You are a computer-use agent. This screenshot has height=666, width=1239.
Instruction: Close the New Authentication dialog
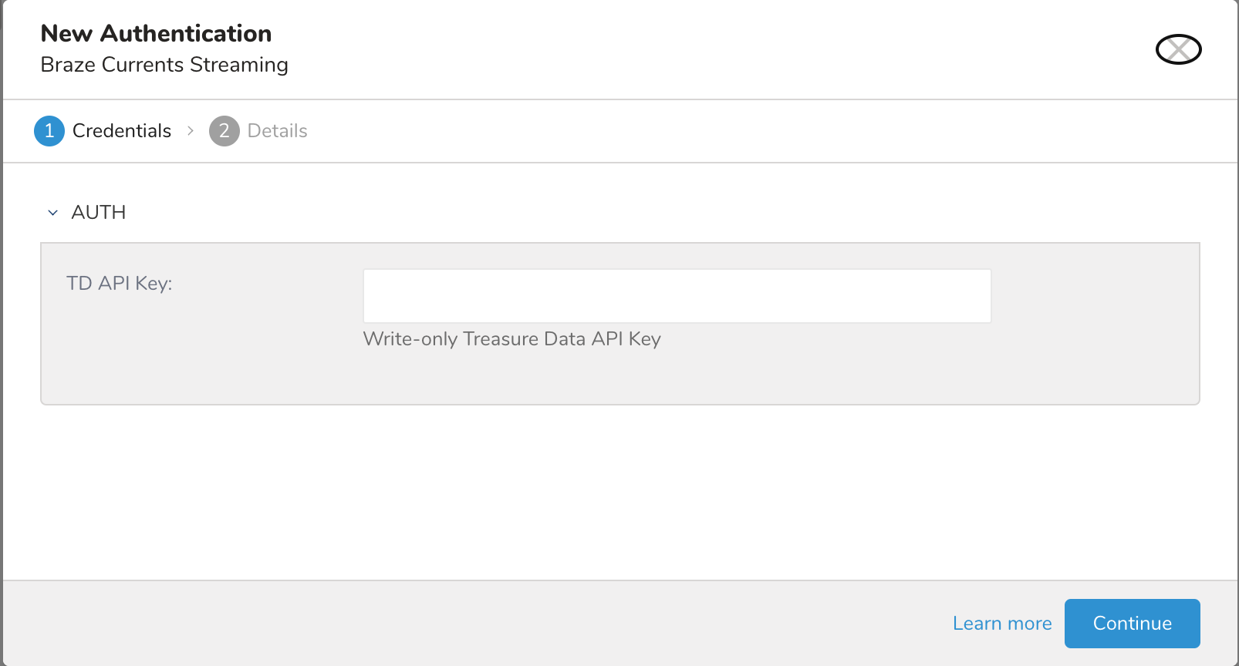(x=1178, y=49)
